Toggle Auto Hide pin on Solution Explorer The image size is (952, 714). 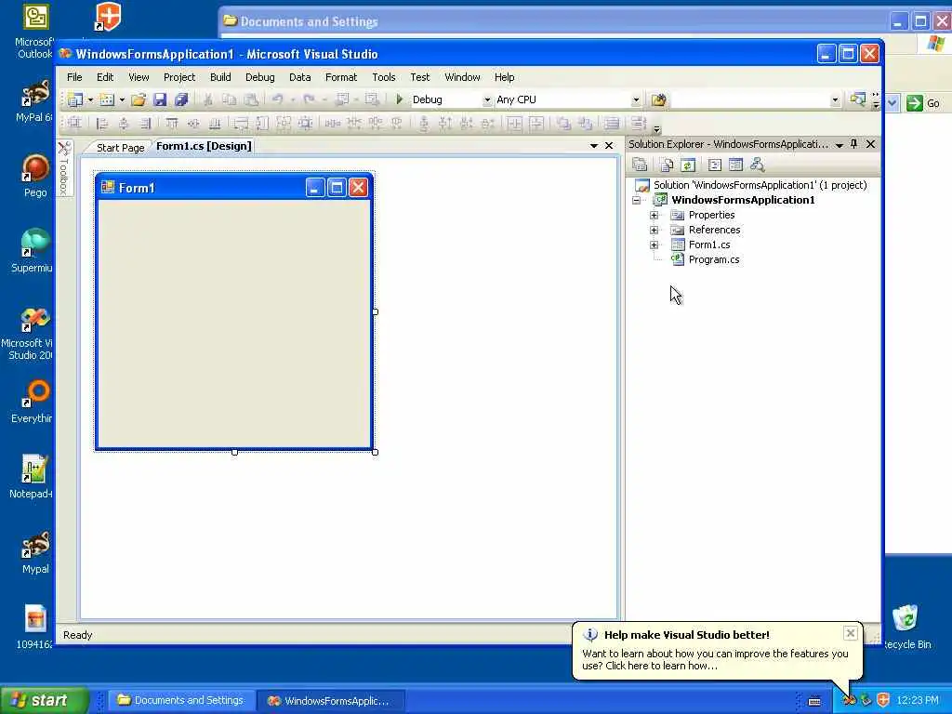coord(853,144)
